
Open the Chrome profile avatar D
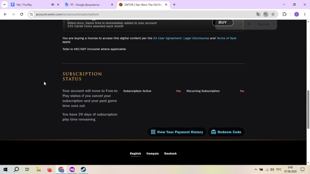[x=297, y=14]
